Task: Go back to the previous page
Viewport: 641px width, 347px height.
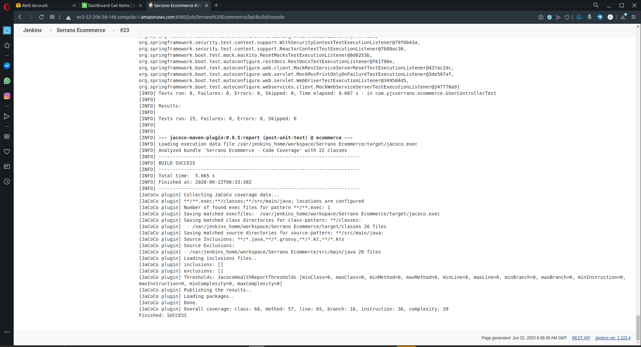Action: click(20, 17)
